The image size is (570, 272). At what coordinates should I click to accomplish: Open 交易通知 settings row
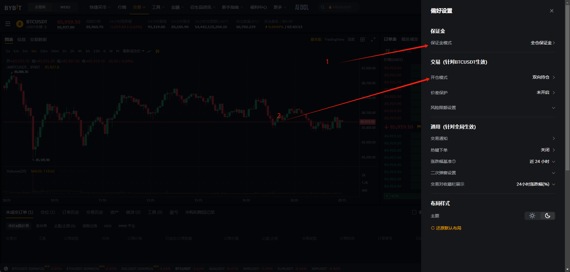tap(493, 138)
